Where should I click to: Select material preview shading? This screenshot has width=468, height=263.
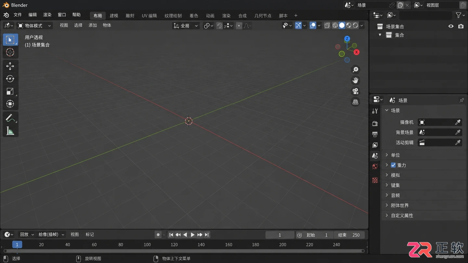coord(349,25)
